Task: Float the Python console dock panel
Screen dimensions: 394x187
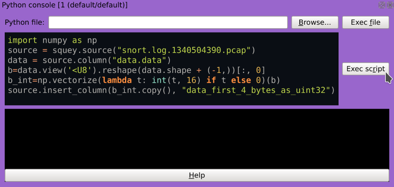Action: tap(381, 5)
